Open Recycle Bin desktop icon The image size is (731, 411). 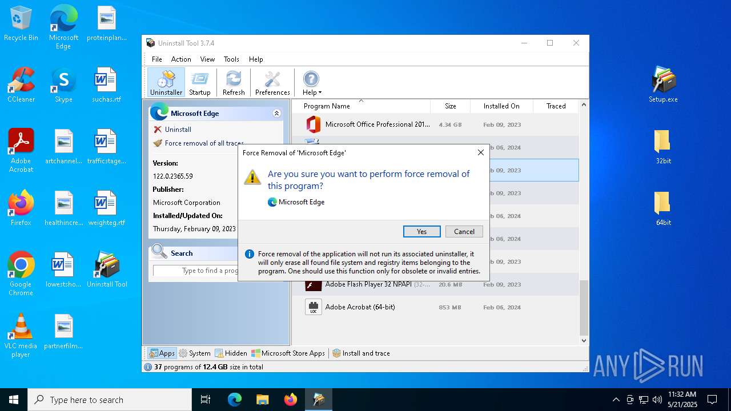coord(21,24)
